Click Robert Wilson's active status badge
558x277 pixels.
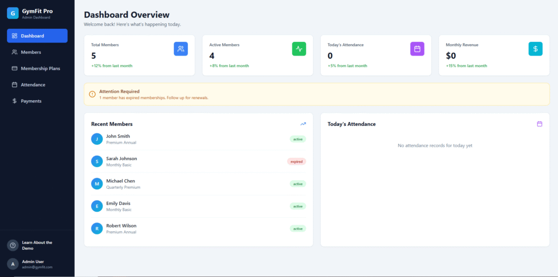298,229
